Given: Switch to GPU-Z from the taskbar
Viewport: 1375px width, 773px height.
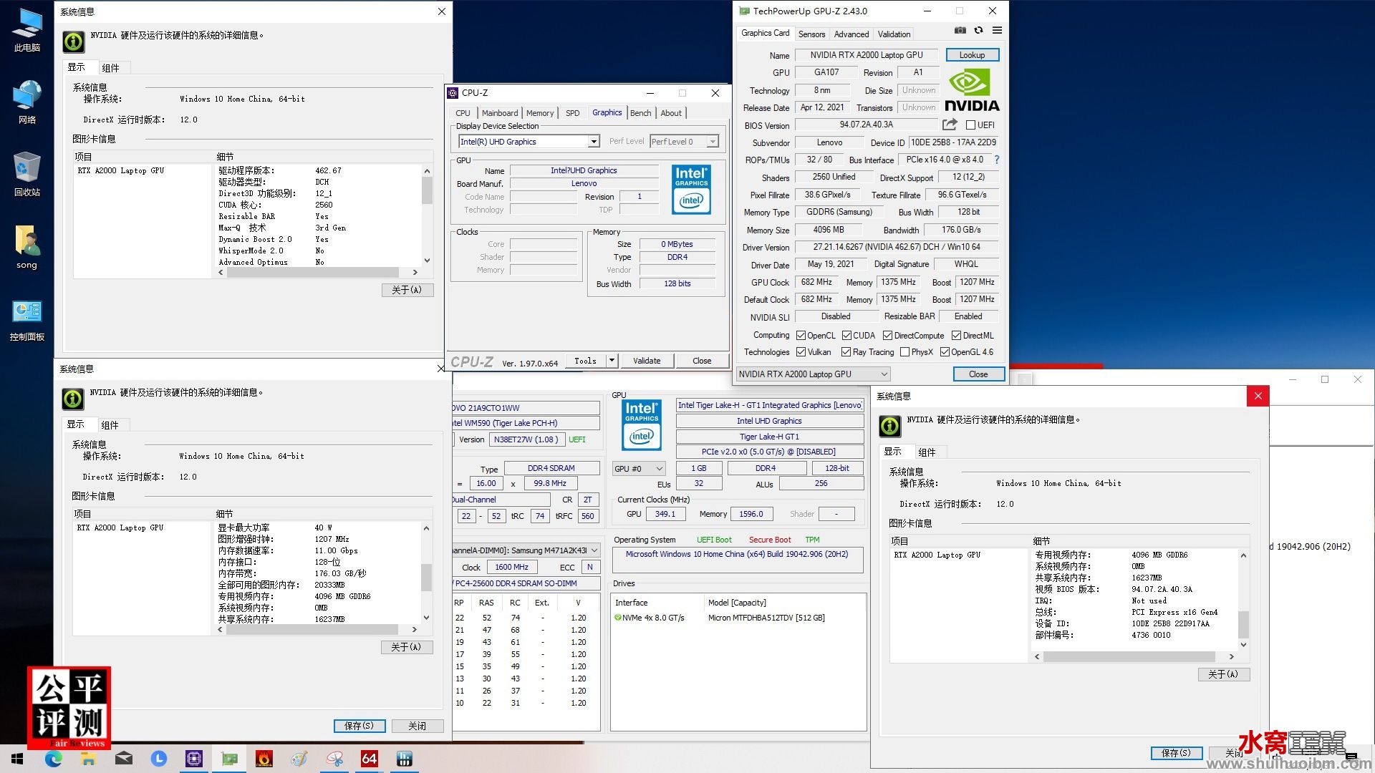Looking at the screenshot, I should pyautogui.click(x=229, y=759).
